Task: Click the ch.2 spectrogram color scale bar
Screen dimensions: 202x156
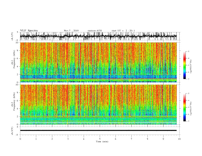Action: click(184, 107)
